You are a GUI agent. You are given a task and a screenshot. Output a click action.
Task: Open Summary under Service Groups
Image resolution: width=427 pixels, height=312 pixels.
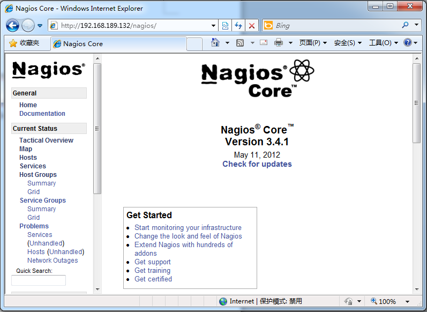pos(42,209)
